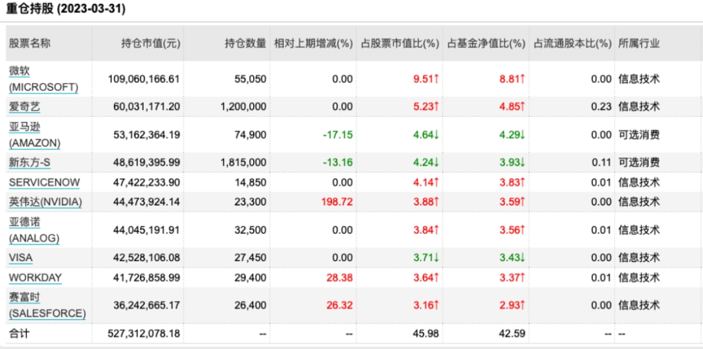Select Microsoft stock ratio 9.51

[426, 79]
